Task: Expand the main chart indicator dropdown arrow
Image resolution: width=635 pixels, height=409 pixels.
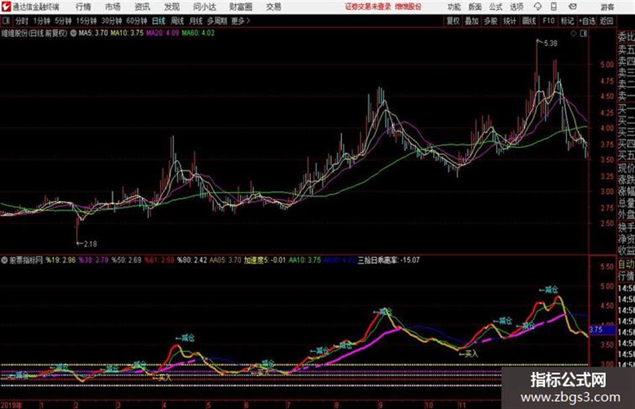Action: (x=73, y=33)
